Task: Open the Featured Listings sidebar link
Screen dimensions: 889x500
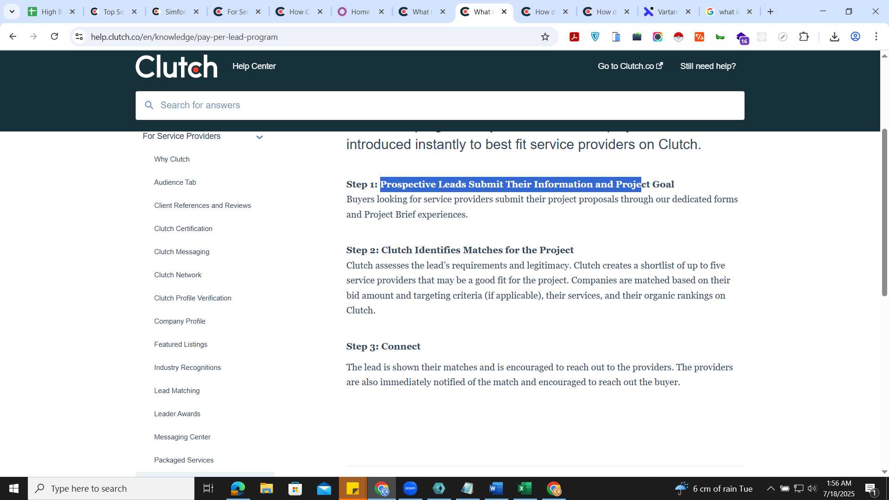Action: pyautogui.click(x=181, y=344)
